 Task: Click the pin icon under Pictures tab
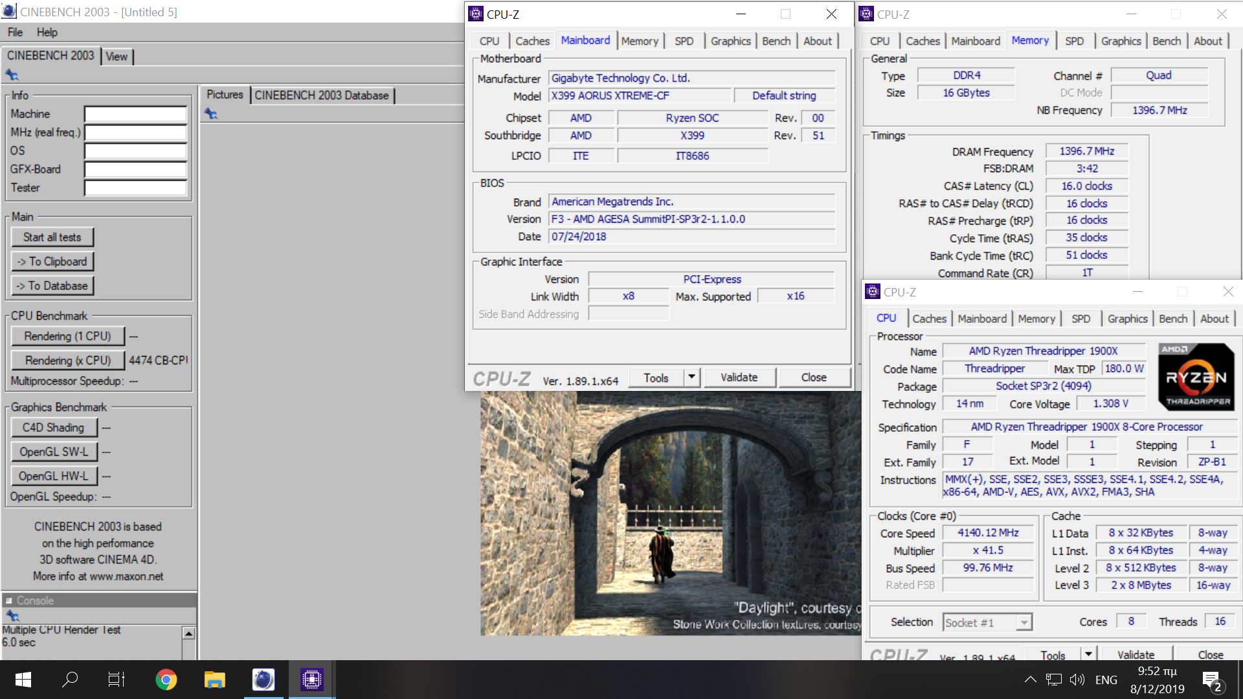pos(211,114)
